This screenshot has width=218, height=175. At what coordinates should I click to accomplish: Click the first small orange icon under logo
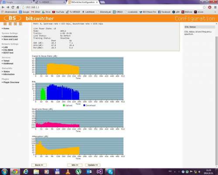(5, 24)
